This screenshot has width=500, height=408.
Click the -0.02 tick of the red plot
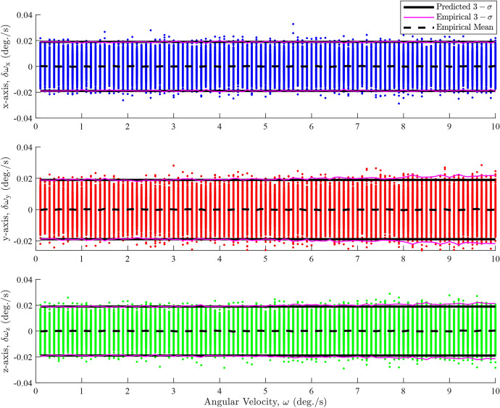point(23,241)
